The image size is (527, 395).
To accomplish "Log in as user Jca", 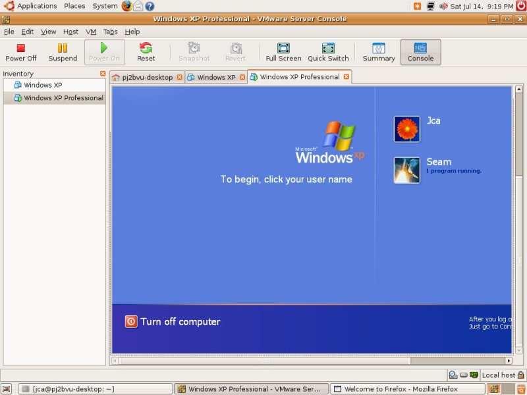I will 433,120.
